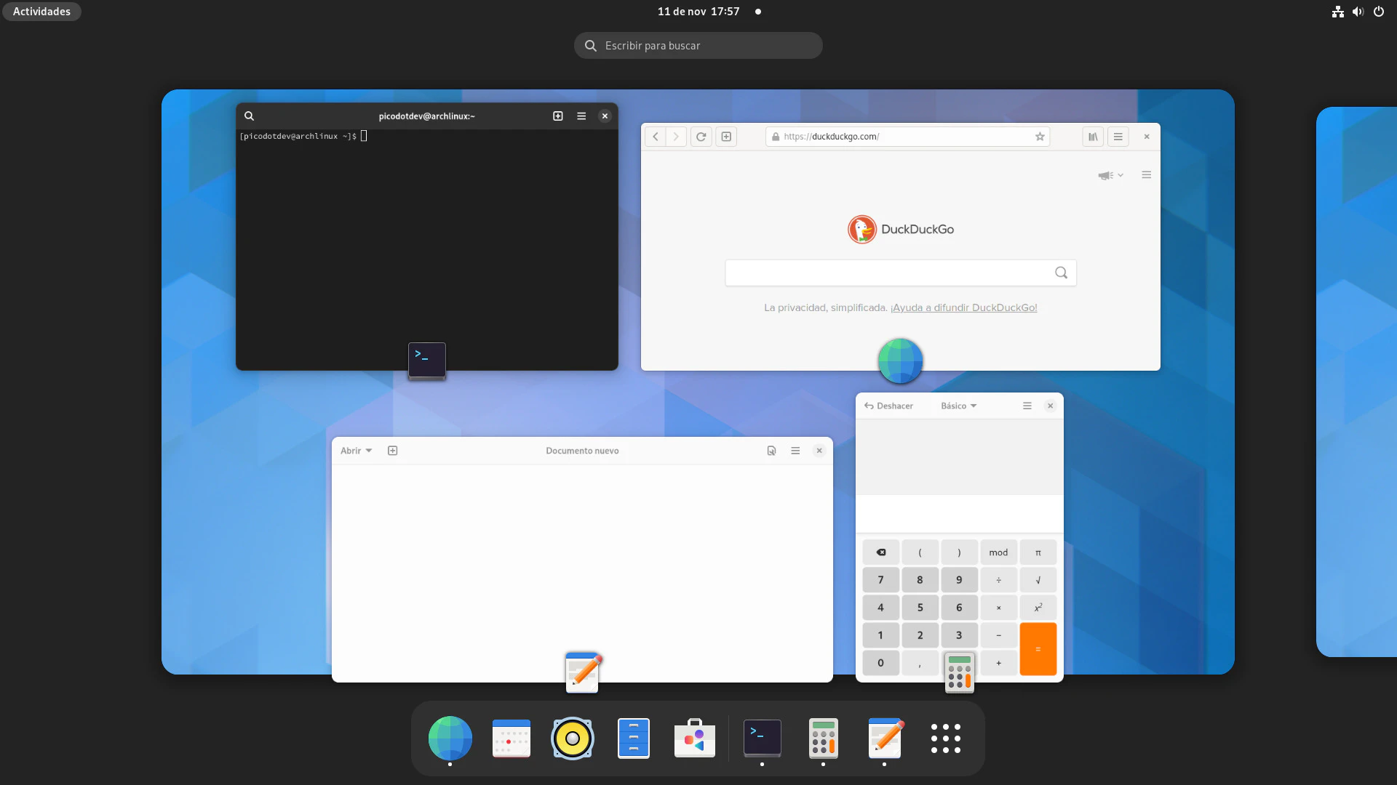This screenshot has height=785, width=1397.
Task: Click the Deshacer undo button in calculator
Action: [x=888, y=406]
